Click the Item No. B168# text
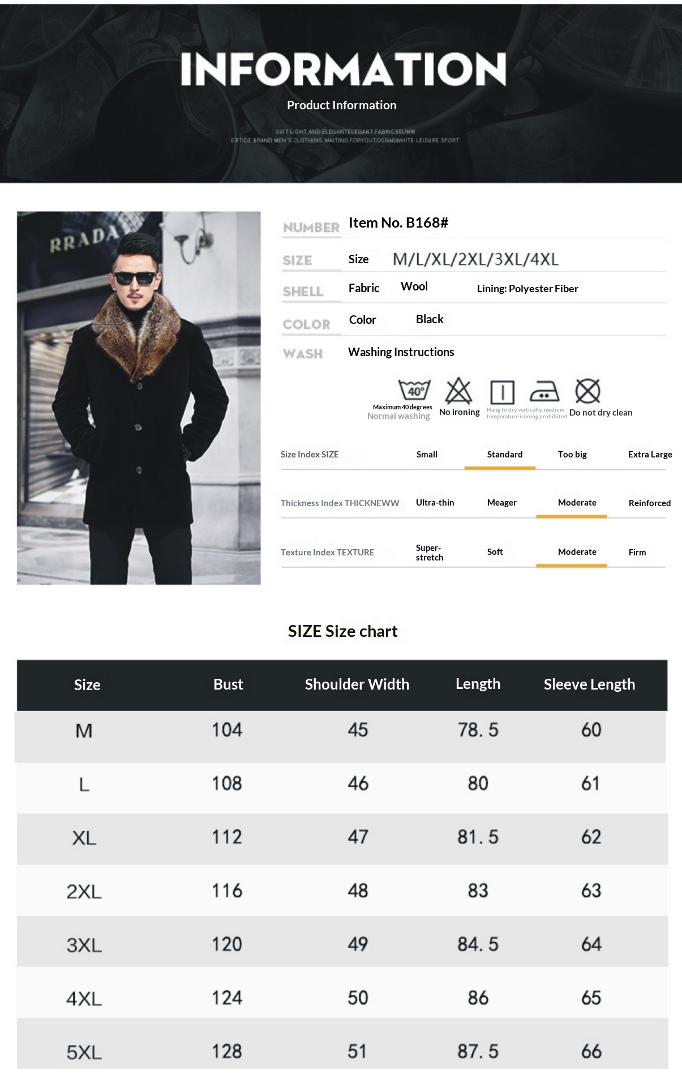Screen dimensions: 682x1087 [x=398, y=223]
